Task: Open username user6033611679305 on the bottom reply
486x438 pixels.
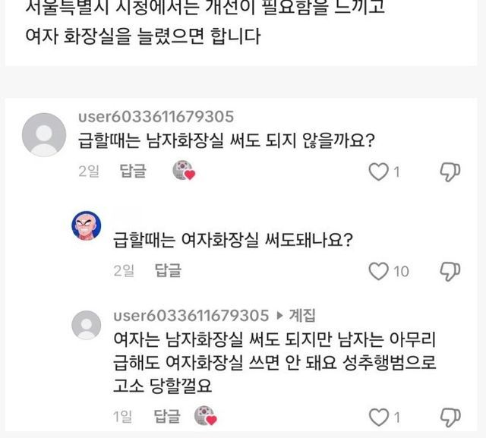Action: 191,315
